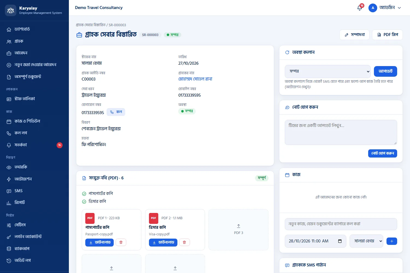Open customer link মোহাম্মদ সোহেল রানা
This screenshot has height=273, width=410.
pos(195,79)
